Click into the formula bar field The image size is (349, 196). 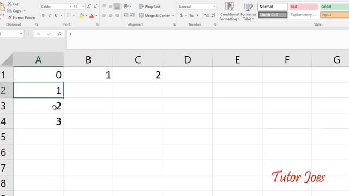pos(207,39)
